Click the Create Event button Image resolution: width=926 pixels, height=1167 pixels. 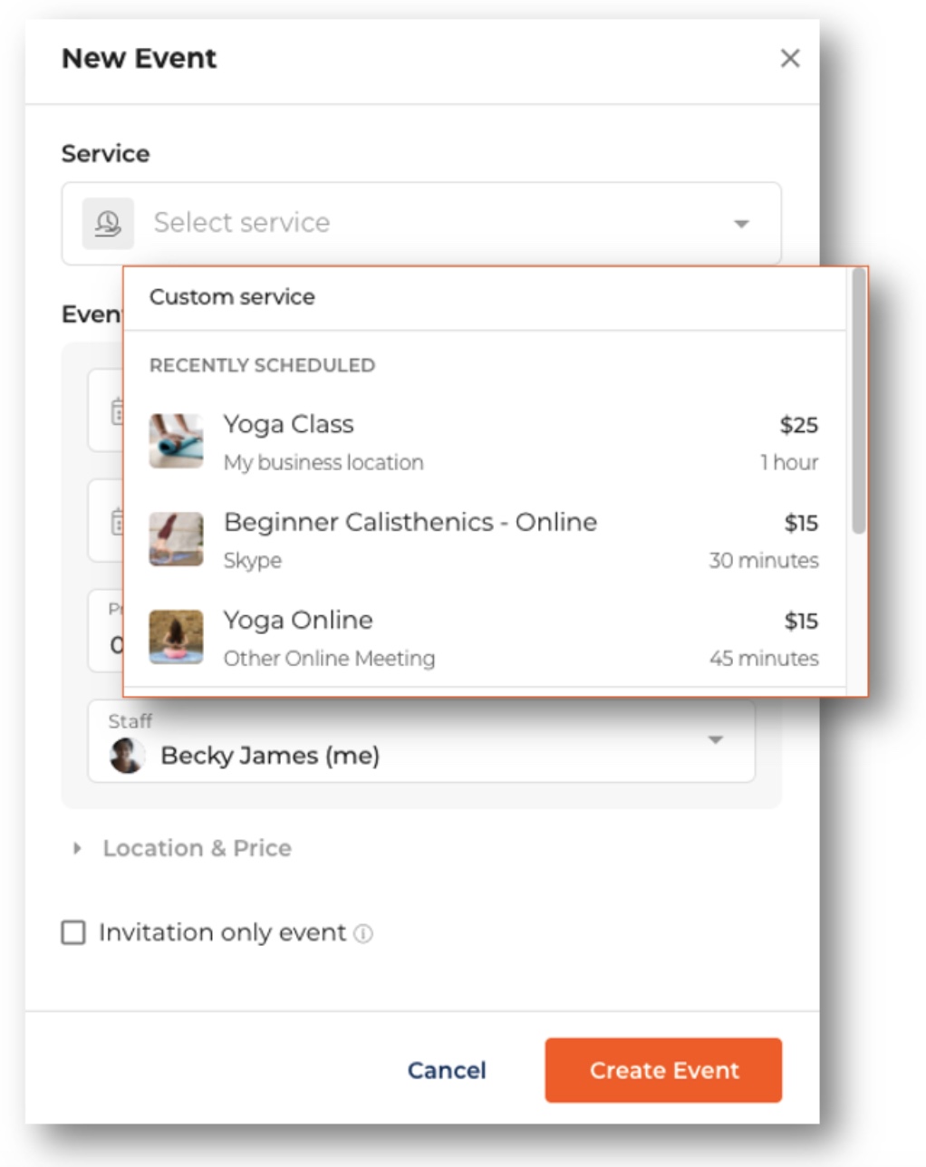[x=663, y=1070]
